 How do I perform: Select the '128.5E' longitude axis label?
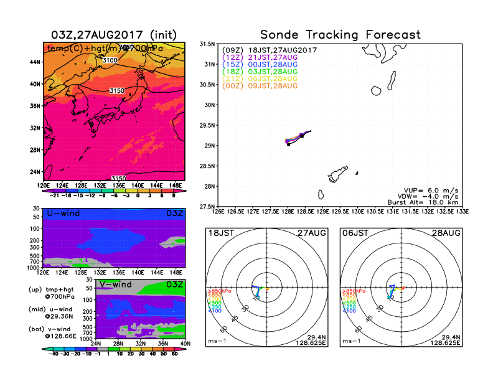(306, 212)
